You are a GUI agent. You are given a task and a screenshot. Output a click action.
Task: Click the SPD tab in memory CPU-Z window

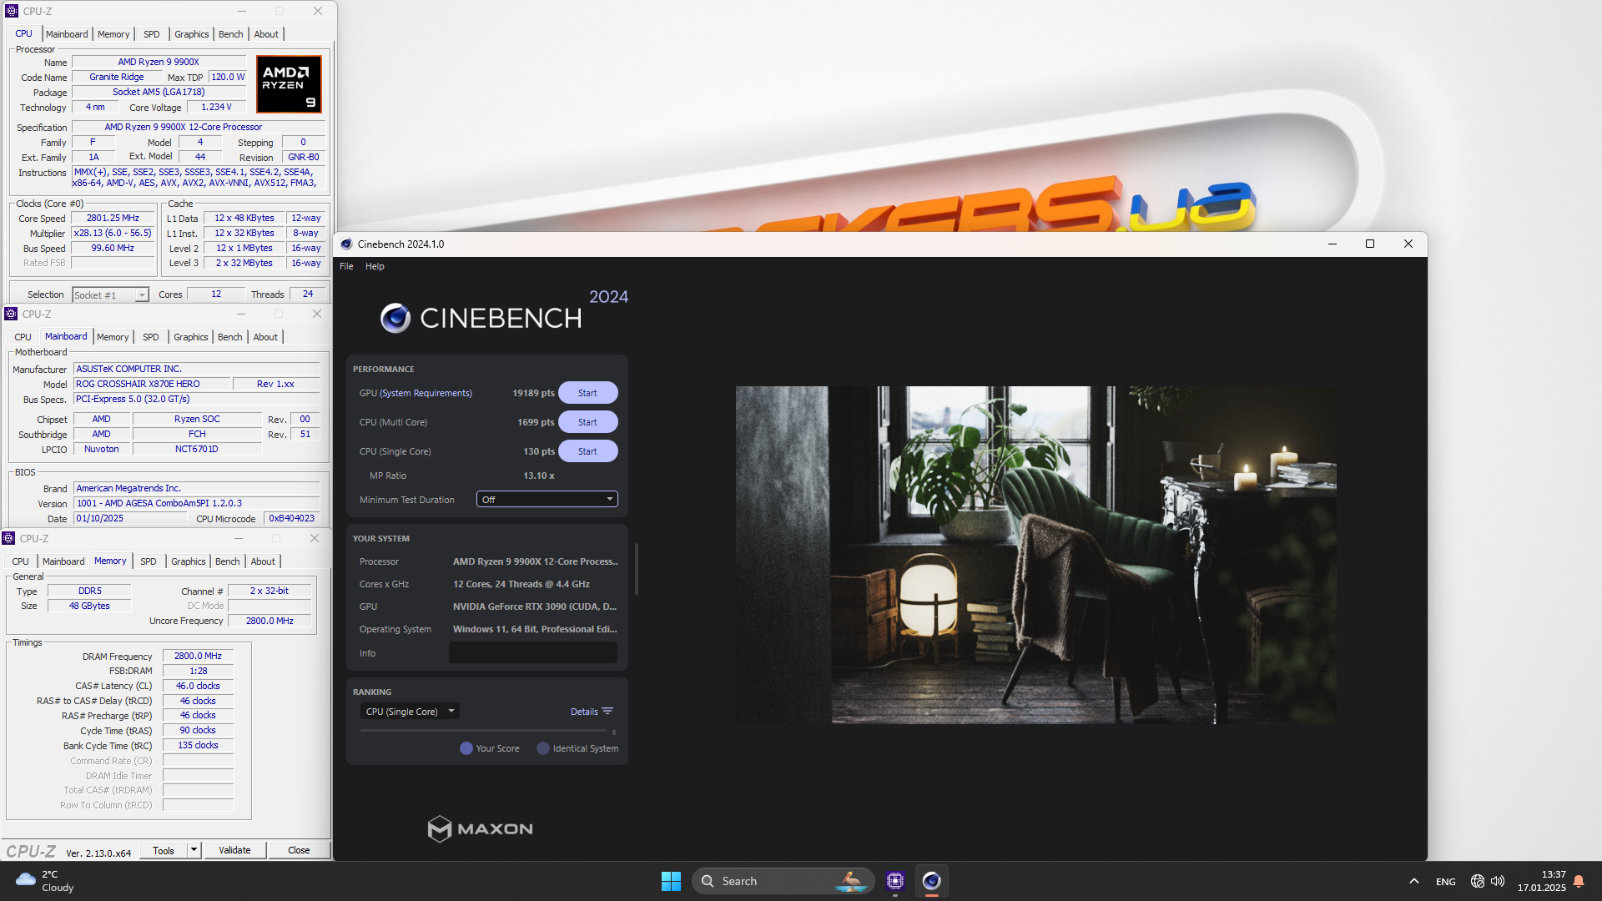coord(148,561)
